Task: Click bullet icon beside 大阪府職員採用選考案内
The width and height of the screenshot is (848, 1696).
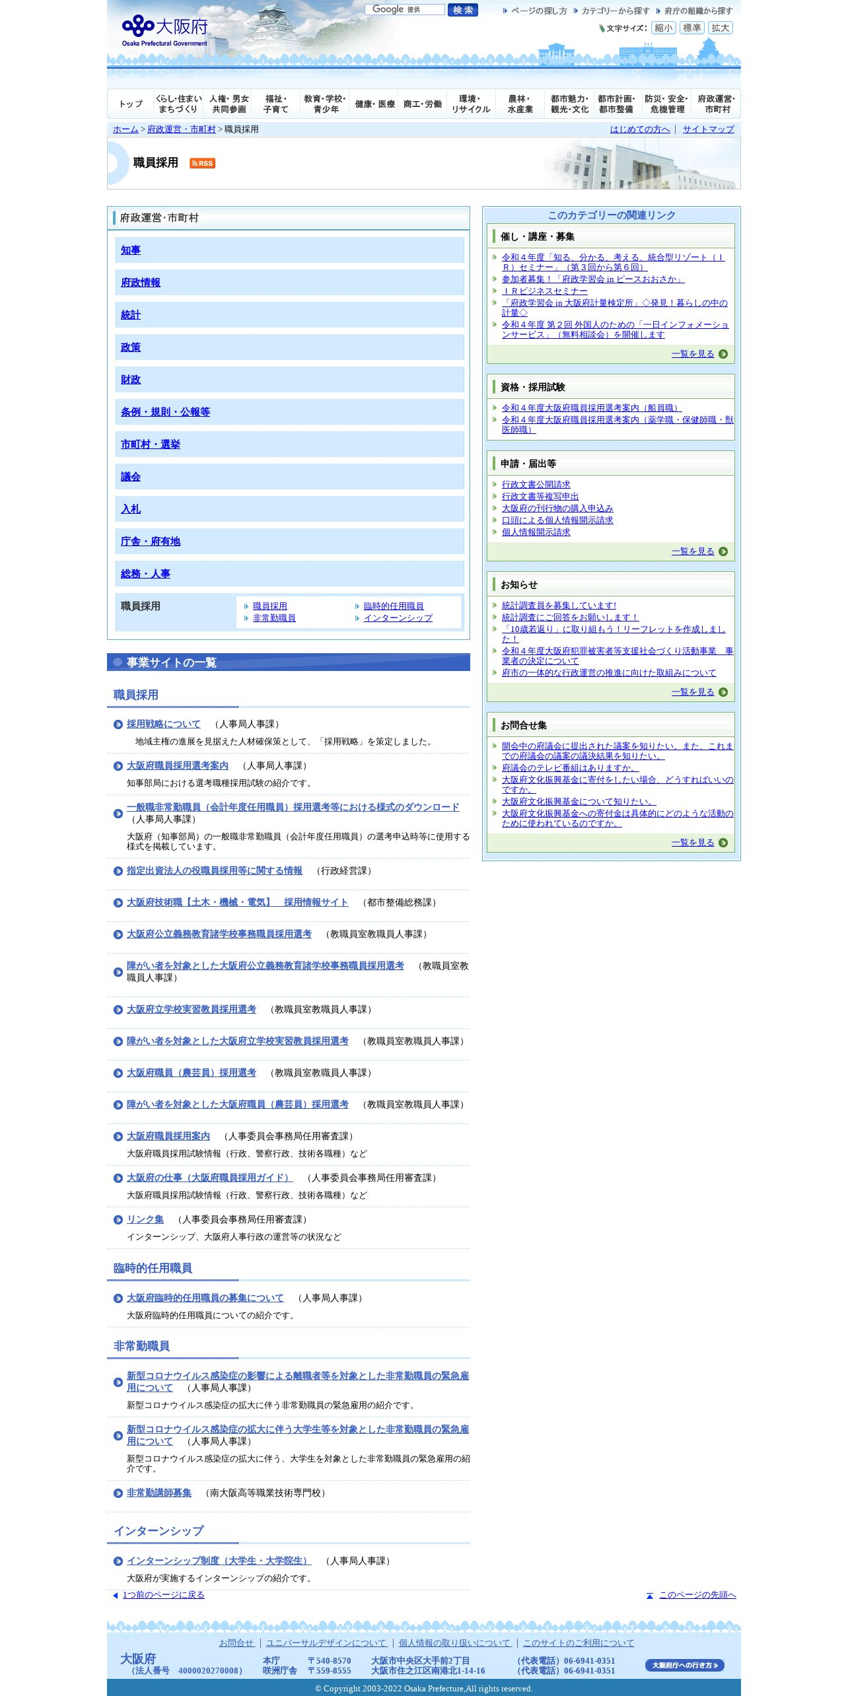Action: pos(118,766)
